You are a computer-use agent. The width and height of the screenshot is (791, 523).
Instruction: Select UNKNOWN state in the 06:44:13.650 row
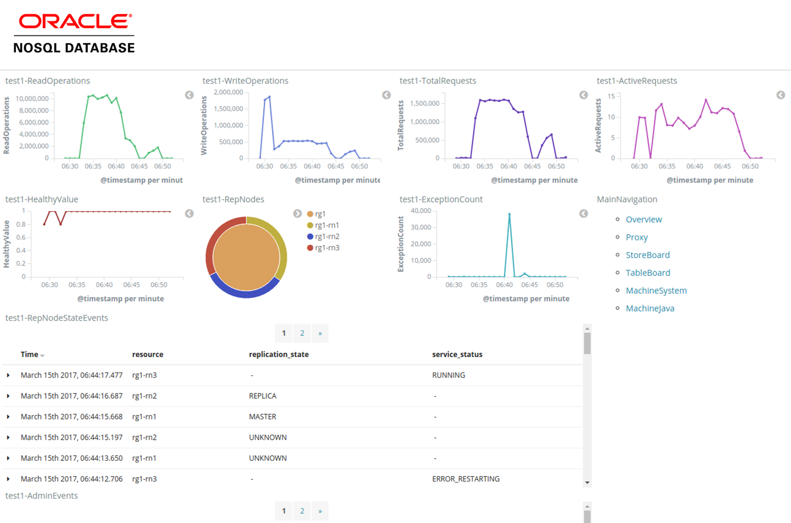point(268,458)
